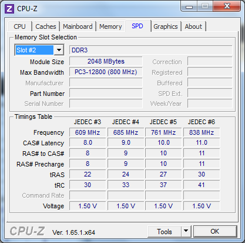Click CAS# Latency value 8.0
The width and height of the screenshot is (245, 243).
pos(88,142)
